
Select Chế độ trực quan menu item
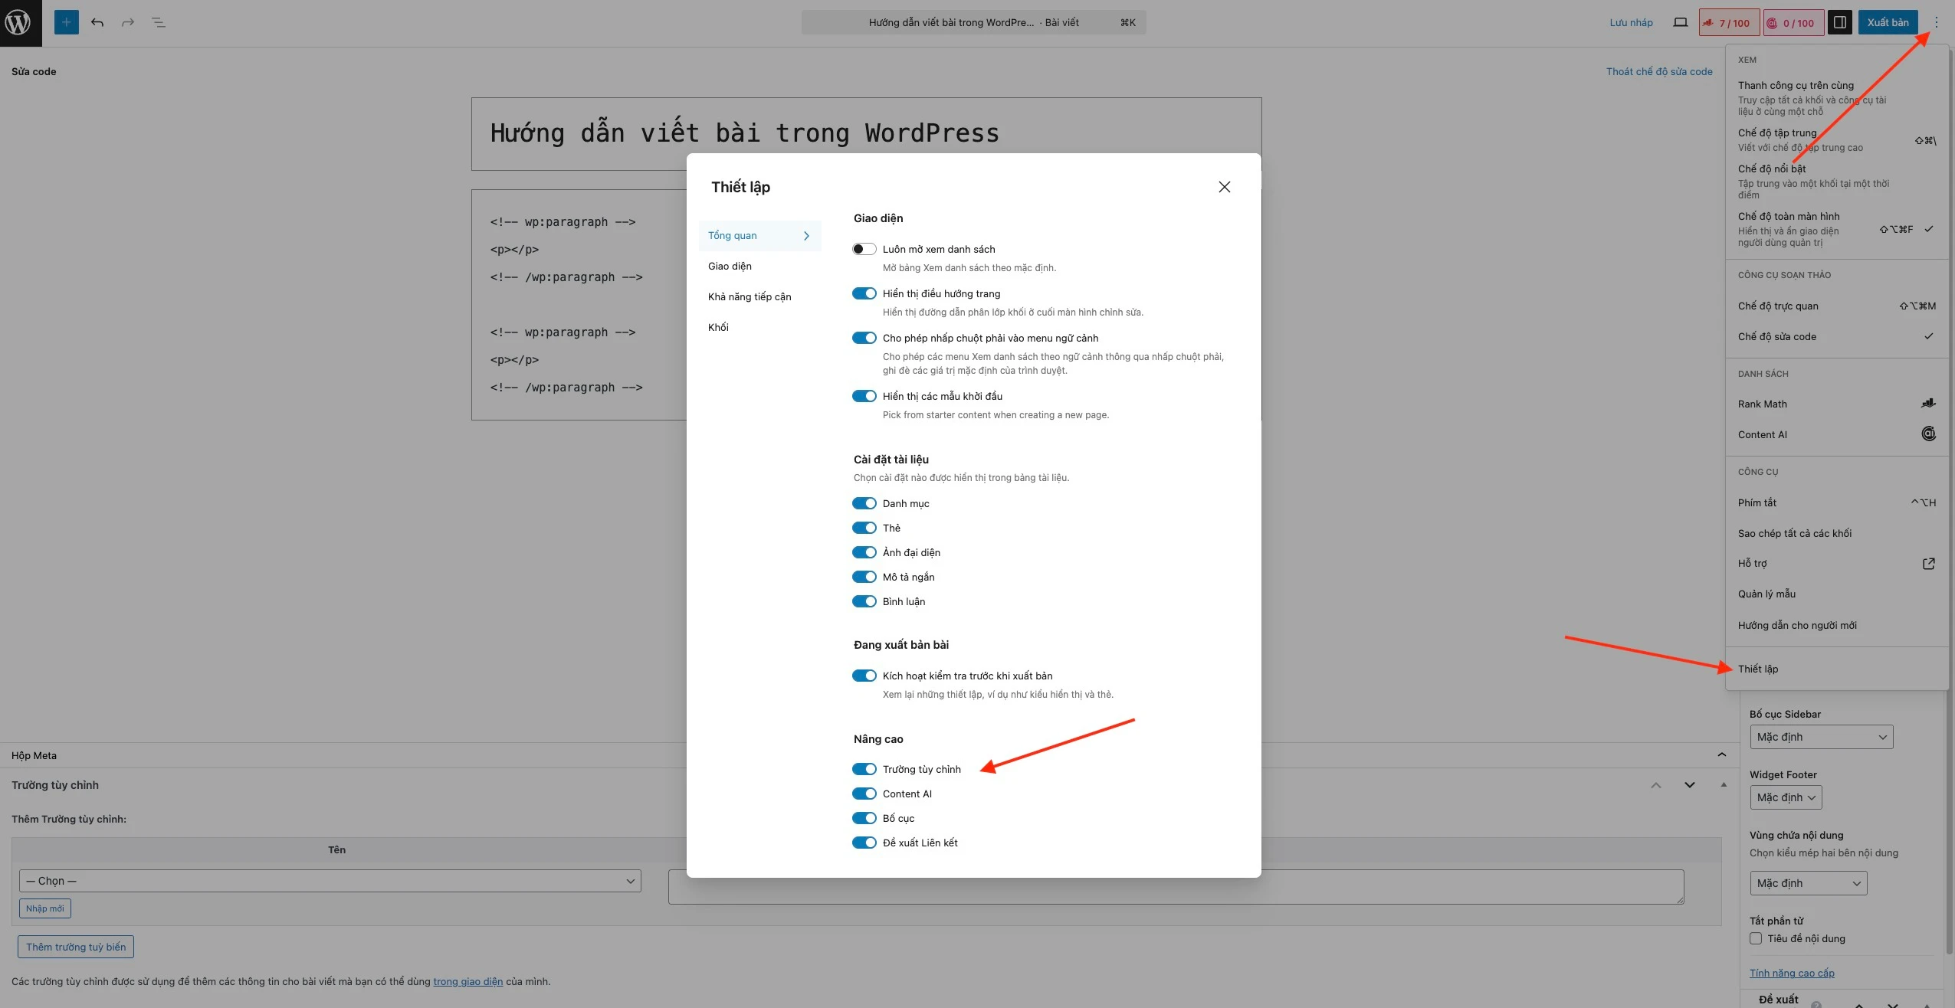1778,306
